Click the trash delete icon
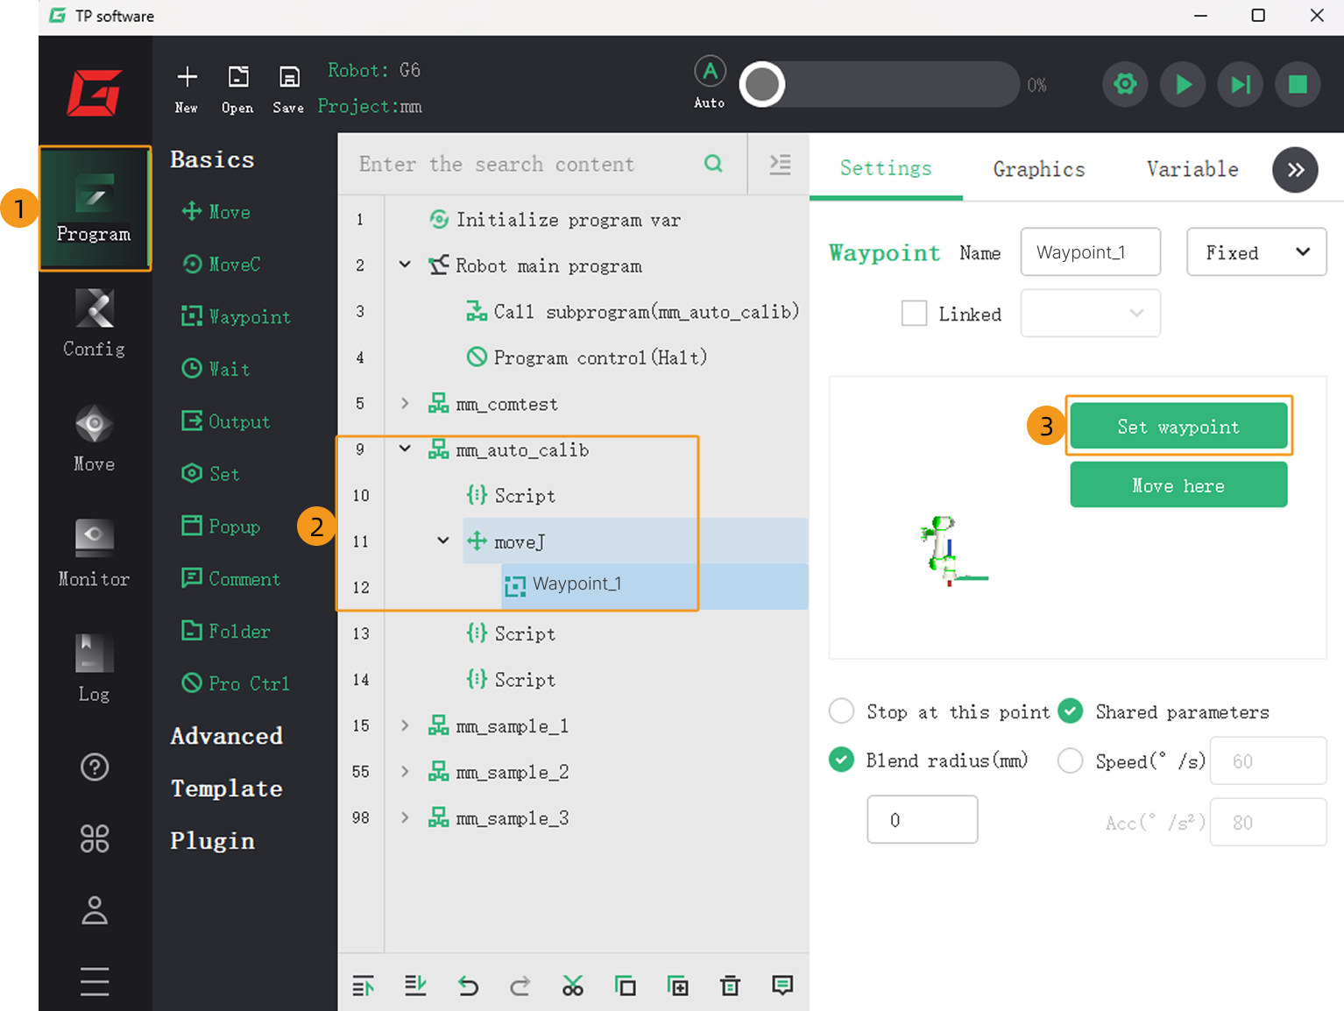This screenshot has height=1011, width=1344. (x=730, y=986)
